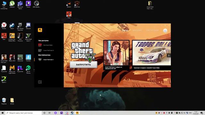
Task: Open the Twitch desktop shortcut
Action: pos(28,4)
